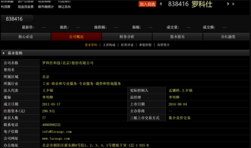Click legal representative value 王夕硕
The height and width of the screenshot is (148, 251).
click(47, 91)
